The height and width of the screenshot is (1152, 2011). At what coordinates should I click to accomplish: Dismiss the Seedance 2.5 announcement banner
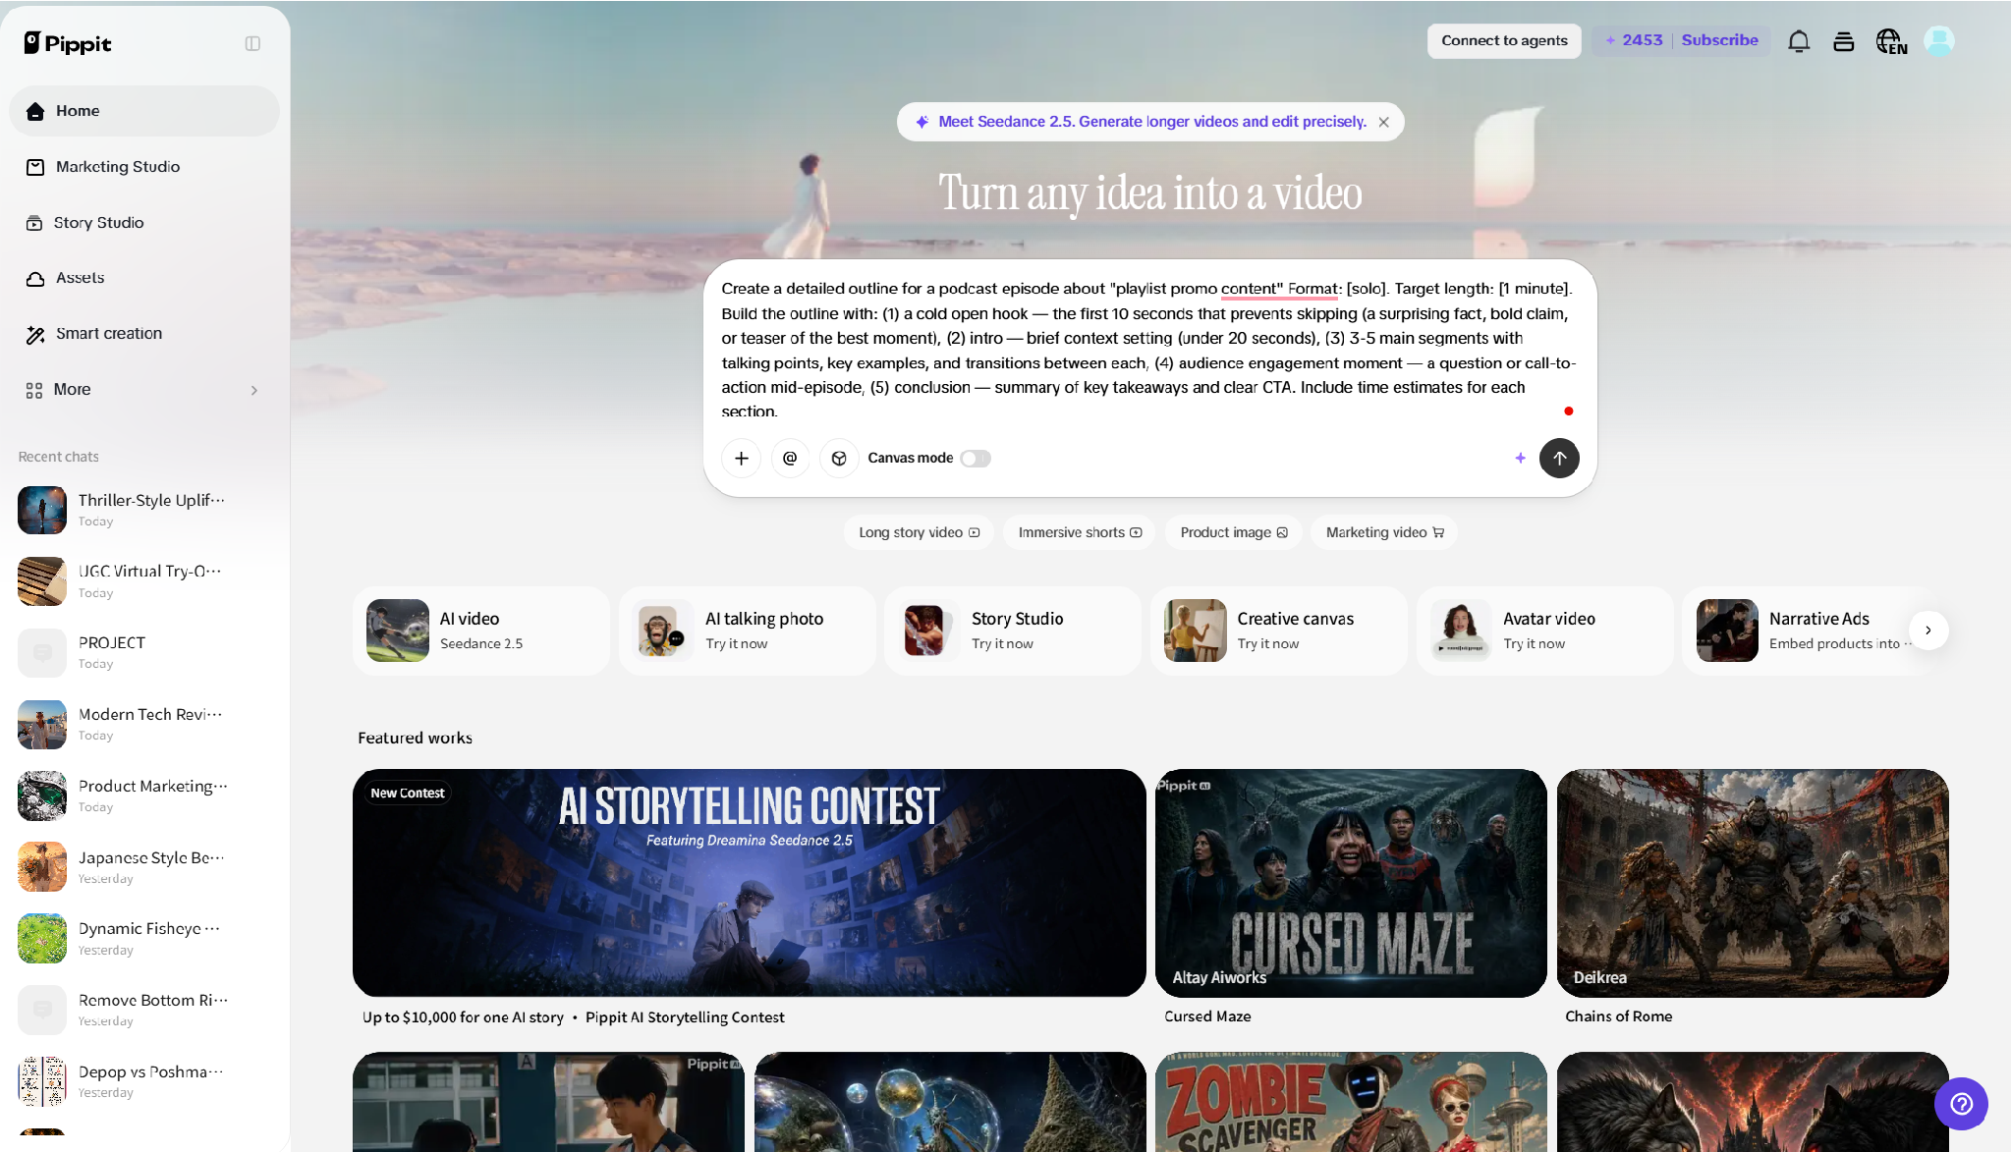click(x=1383, y=122)
